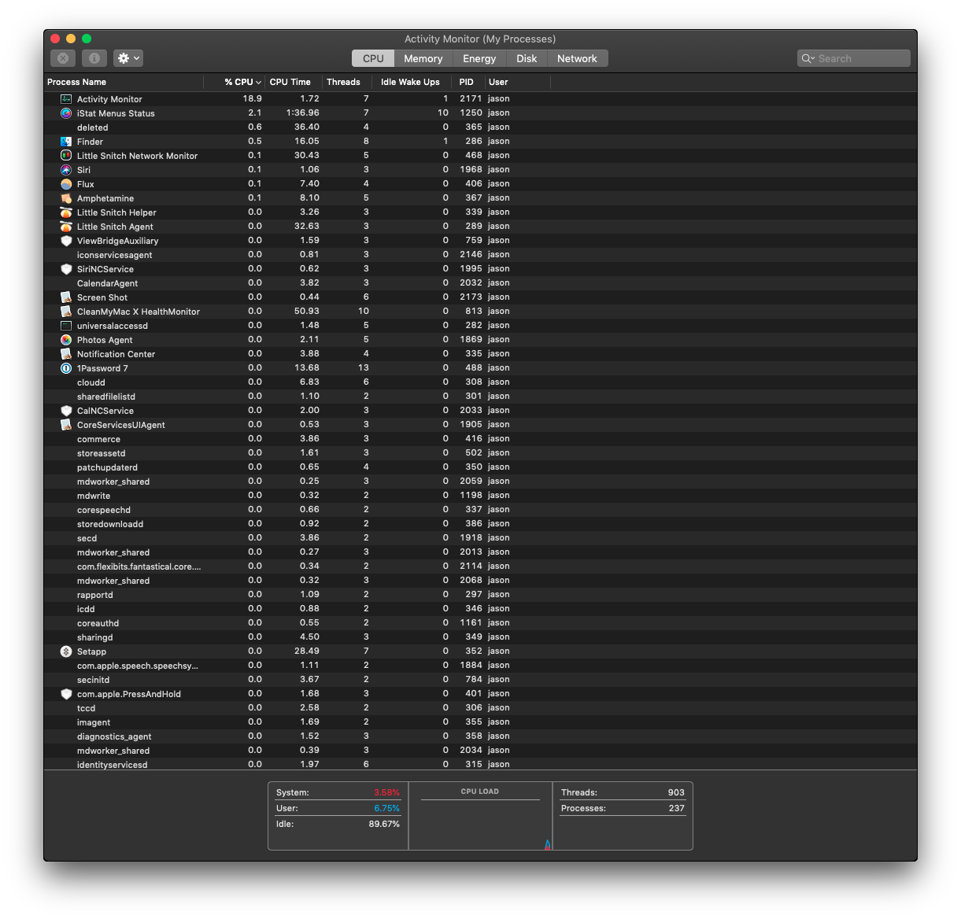Click the SiriNCService shield icon
This screenshot has width=961, height=919.
[66, 269]
